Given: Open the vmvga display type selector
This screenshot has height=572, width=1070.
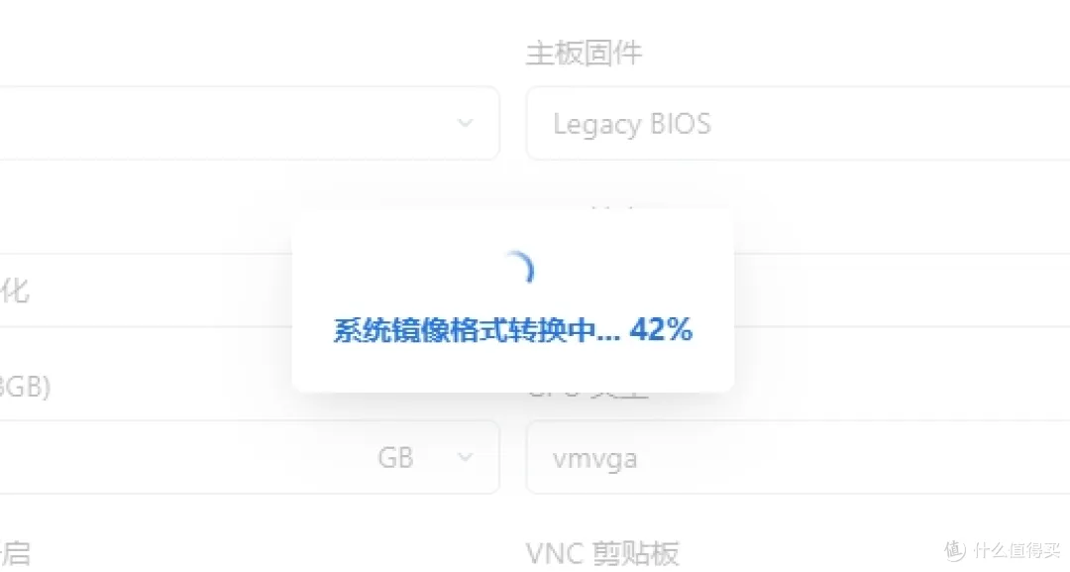Looking at the screenshot, I should (798, 457).
